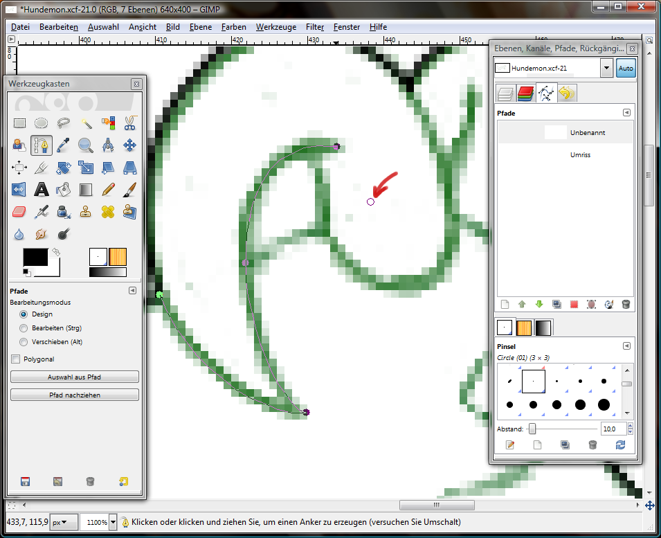
Task: Choose Bearbeiten (Strg) edit mode
Action: [x=24, y=328]
